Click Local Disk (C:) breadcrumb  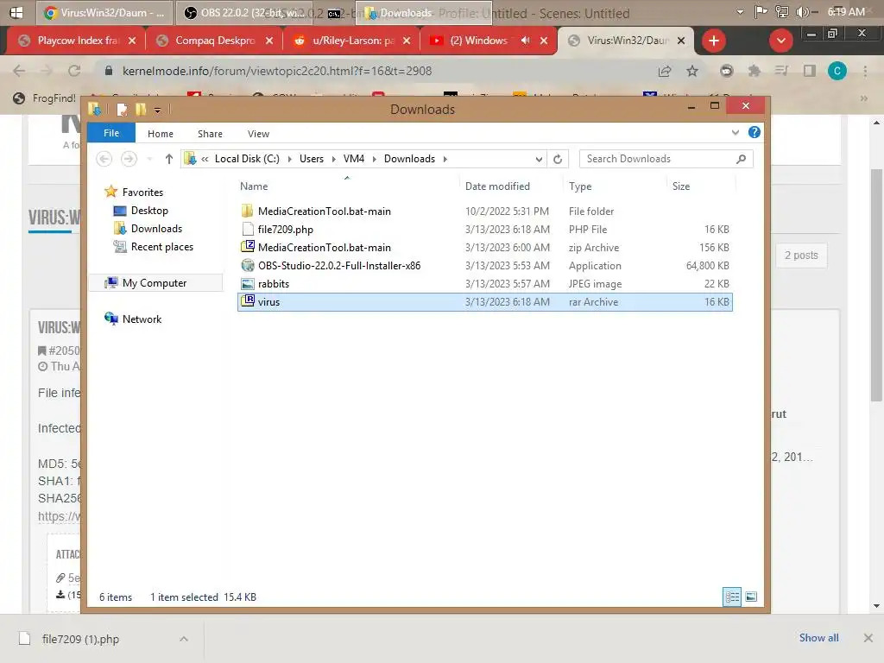[247, 159]
